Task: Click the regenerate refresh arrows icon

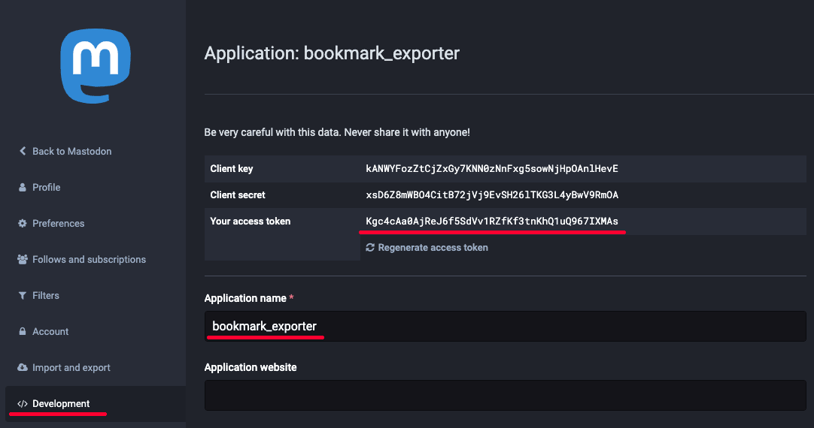Action: click(x=370, y=248)
